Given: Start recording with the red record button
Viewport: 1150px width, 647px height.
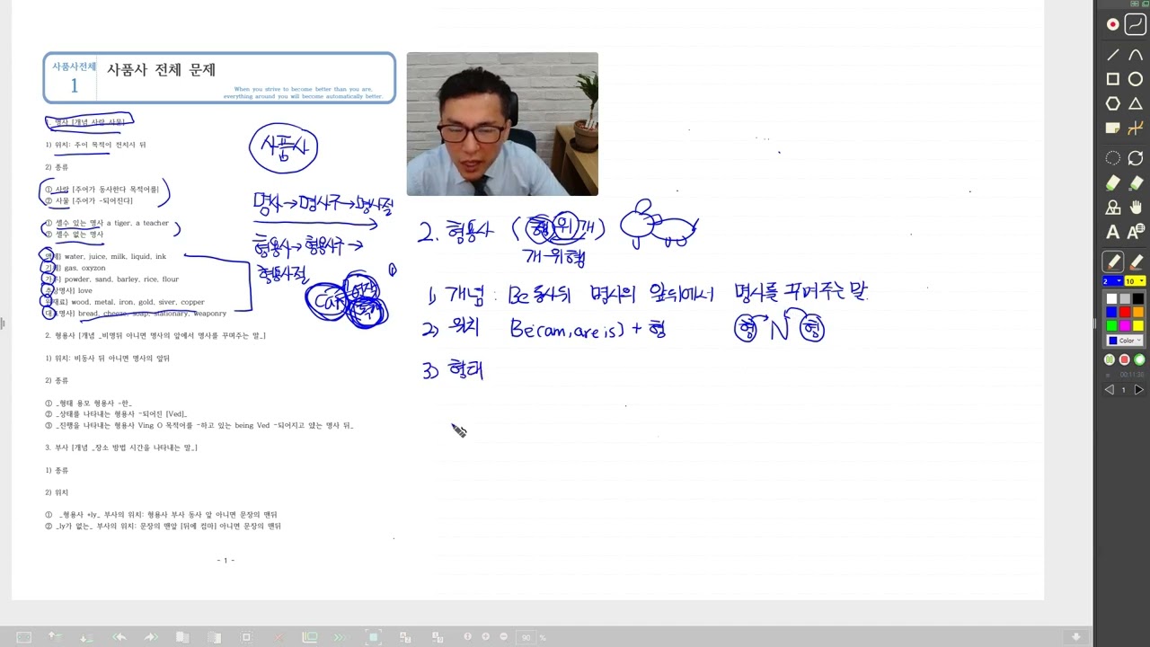Looking at the screenshot, I should (1112, 24).
